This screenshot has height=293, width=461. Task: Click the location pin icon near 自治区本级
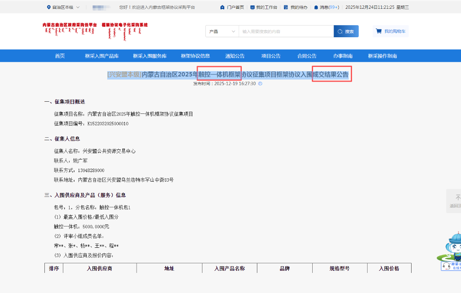(49, 8)
